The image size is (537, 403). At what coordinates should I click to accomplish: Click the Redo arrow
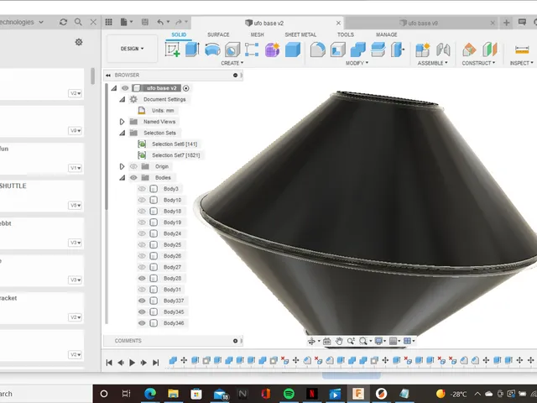(x=179, y=23)
